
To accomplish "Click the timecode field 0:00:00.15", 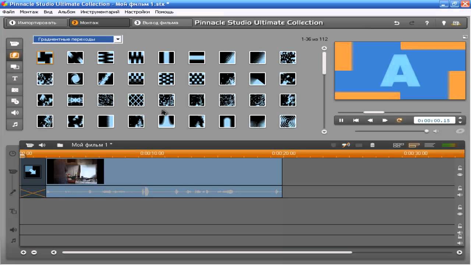I will 435,120.
